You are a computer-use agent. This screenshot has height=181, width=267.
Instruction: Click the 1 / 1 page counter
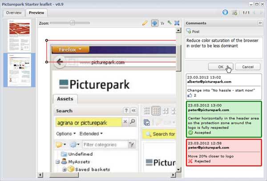[x=246, y=13]
